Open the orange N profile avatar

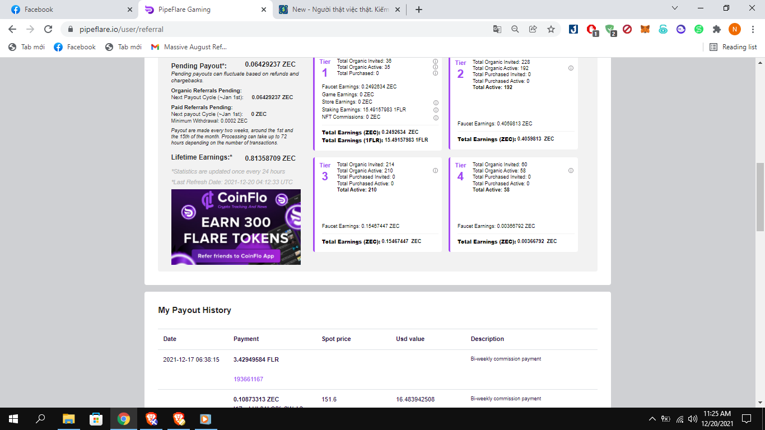click(x=735, y=29)
